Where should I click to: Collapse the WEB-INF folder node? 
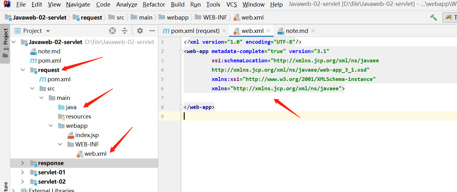pyautogui.click(x=60, y=144)
